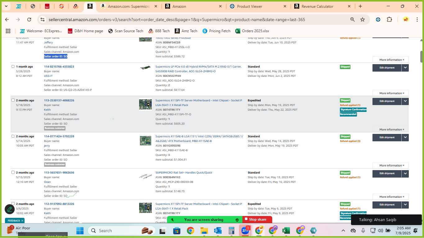Expand More information for jerry's order
Image resolution: width=424 pixels, height=238 pixels.
click(x=390, y=165)
